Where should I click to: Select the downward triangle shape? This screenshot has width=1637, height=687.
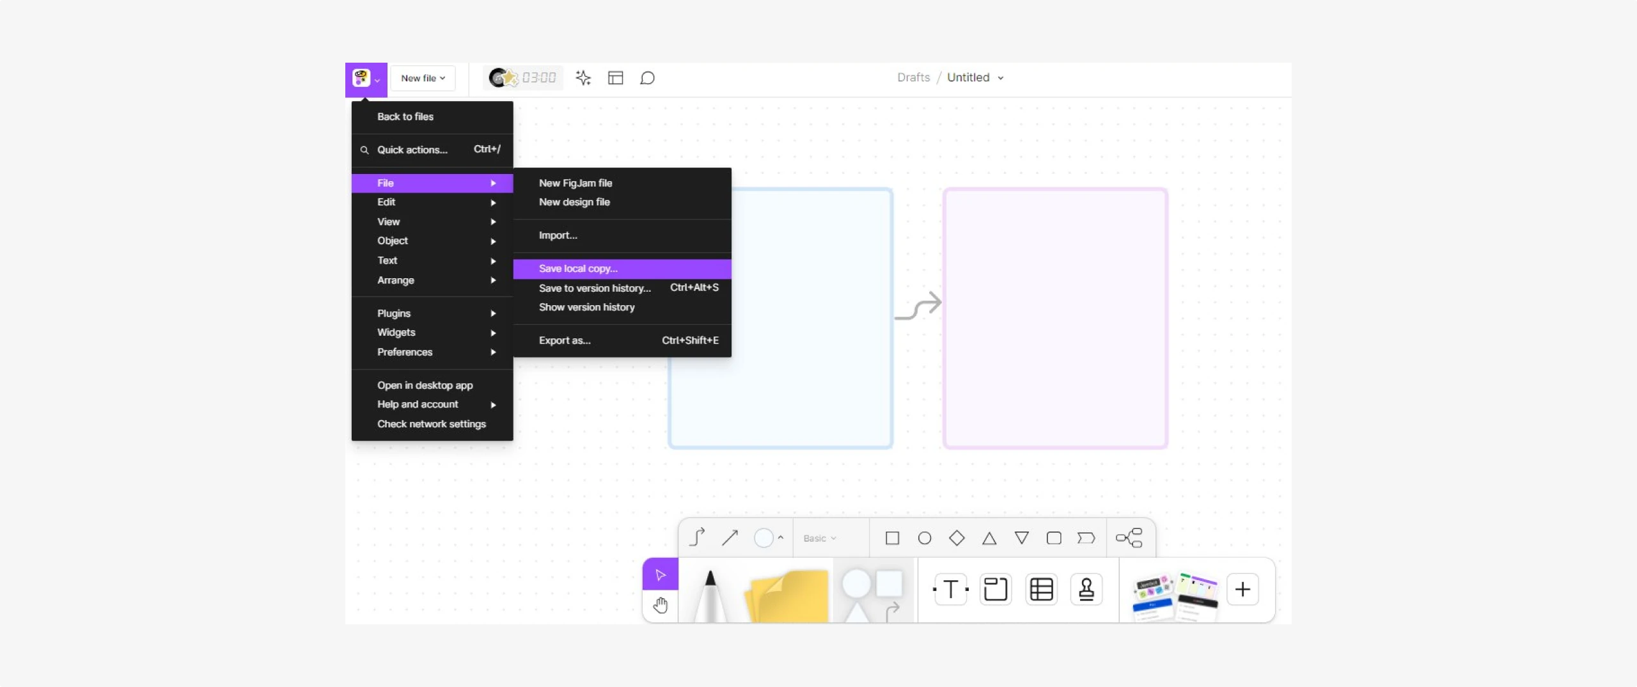[1022, 538]
